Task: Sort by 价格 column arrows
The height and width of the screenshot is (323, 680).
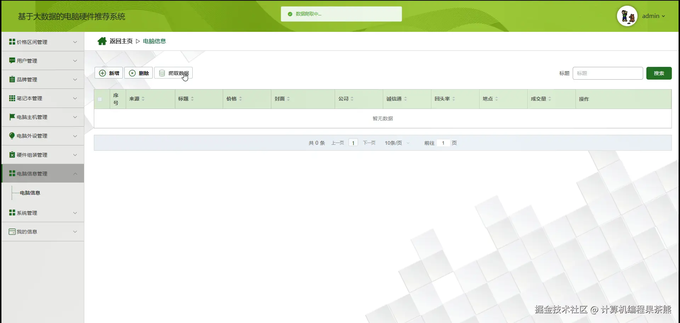Action: pos(240,99)
